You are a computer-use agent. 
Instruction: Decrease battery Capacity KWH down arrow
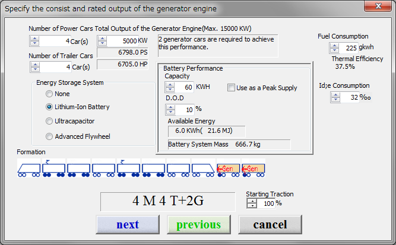coord(170,90)
